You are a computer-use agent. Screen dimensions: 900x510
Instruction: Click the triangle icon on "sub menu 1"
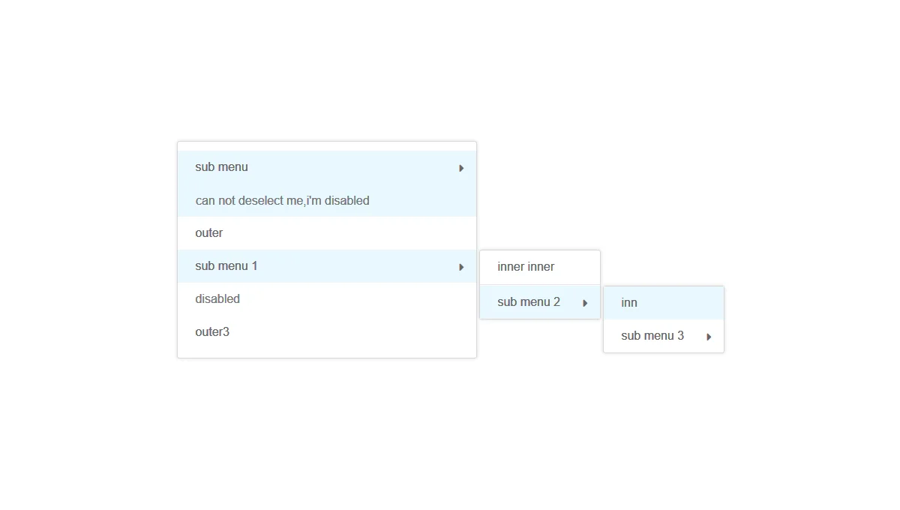[460, 266]
